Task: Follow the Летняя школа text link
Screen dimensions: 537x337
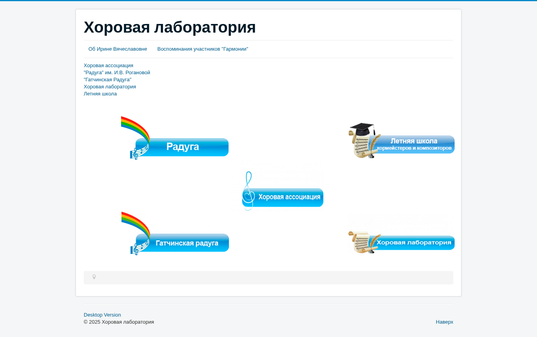Action: pyautogui.click(x=100, y=94)
